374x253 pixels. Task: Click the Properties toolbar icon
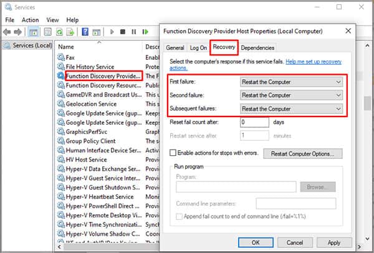tap(48, 32)
